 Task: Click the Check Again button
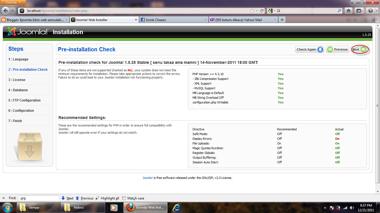pyautogui.click(x=310, y=49)
